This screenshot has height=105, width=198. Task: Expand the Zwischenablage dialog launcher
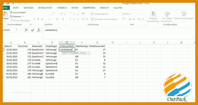pos(31,25)
